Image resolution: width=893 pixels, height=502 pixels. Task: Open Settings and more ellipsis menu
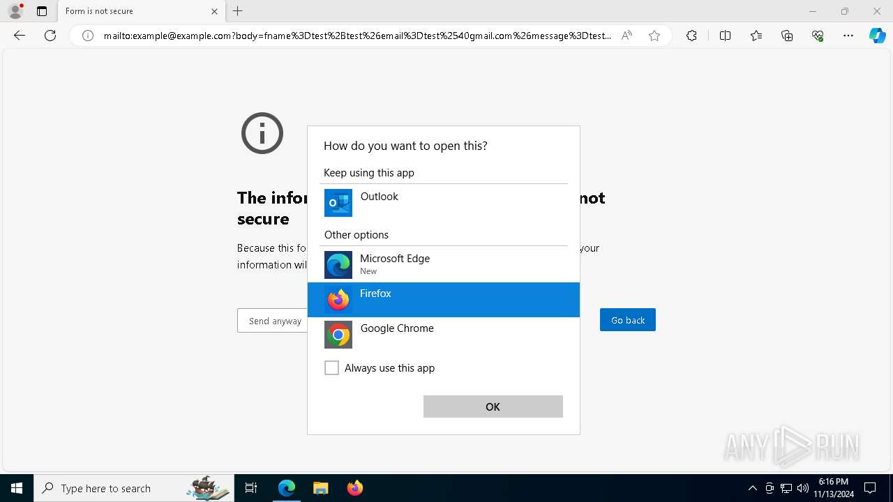pos(848,36)
